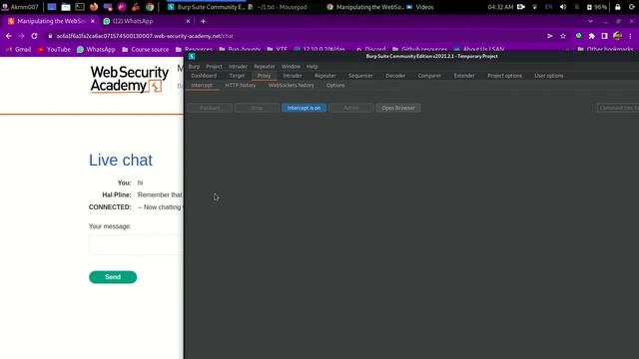Bookmark this page with the star icon

click(x=563, y=36)
